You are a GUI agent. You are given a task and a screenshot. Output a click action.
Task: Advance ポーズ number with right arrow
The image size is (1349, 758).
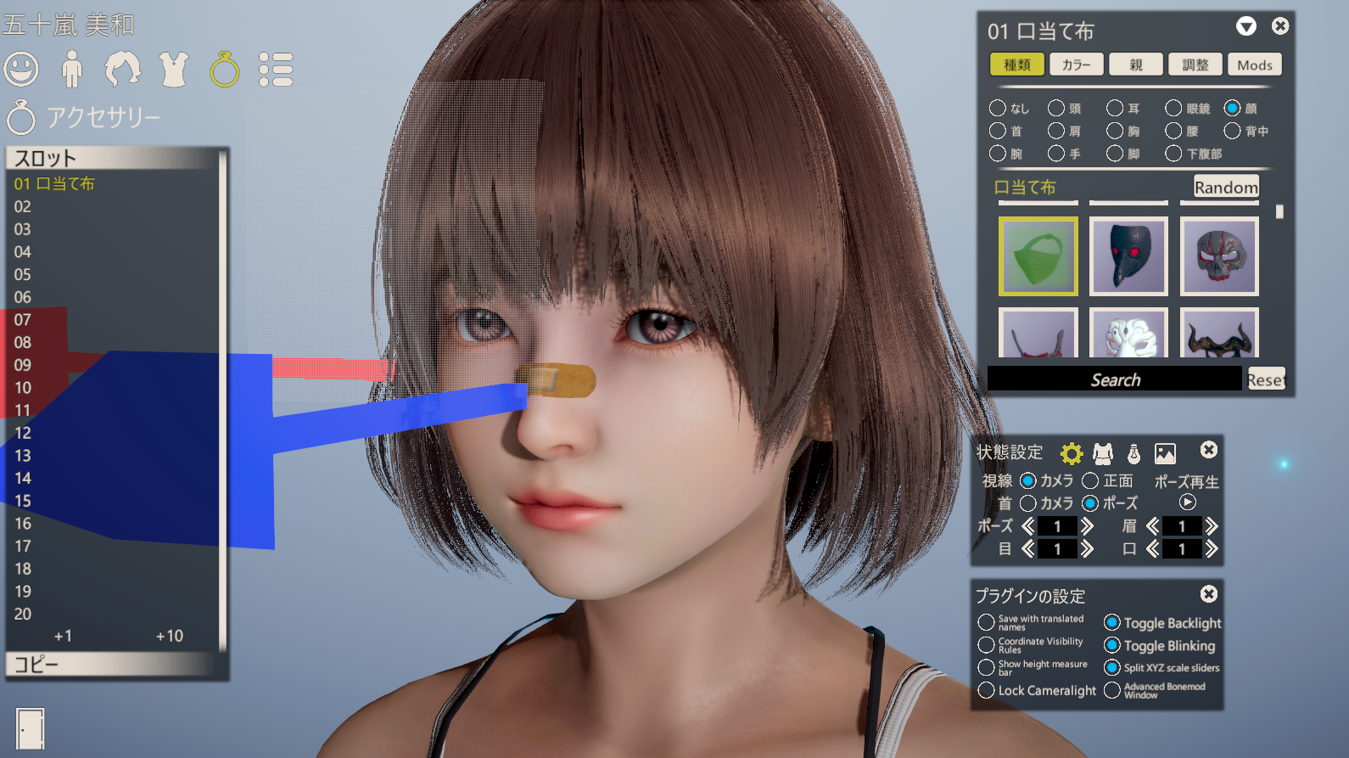pyautogui.click(x=1088, y=526)
